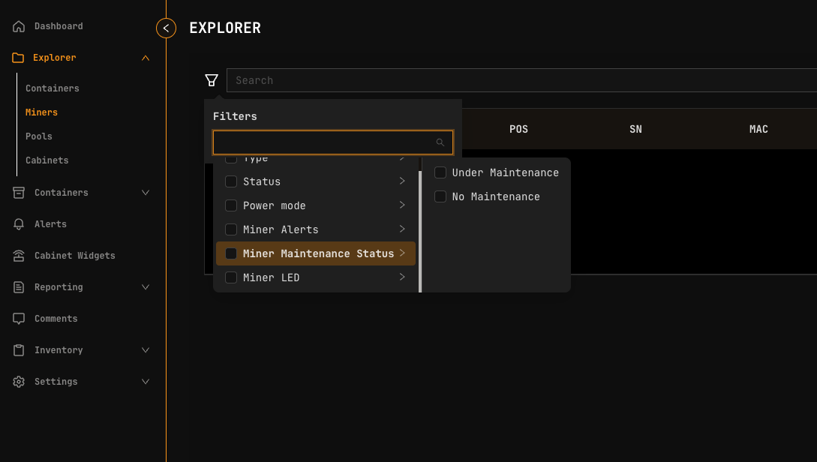Expand the Power mode filter options
Viewport: 817px width, 462px height.
(x=402, y=205)
